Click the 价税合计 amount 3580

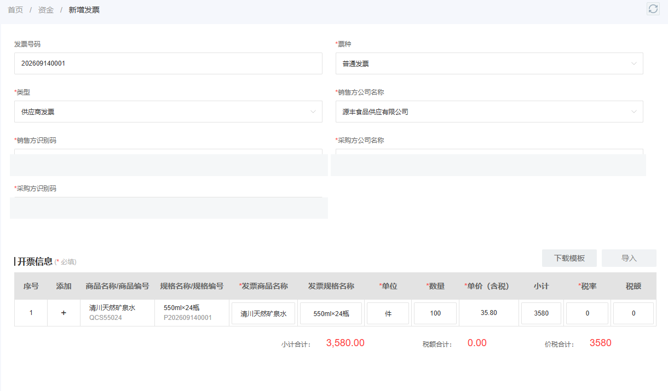(601, 343)
